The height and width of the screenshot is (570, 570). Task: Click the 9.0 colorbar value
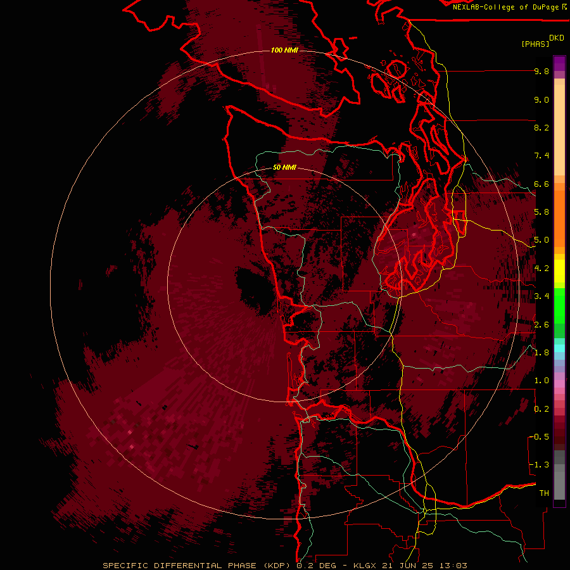point(541,99)
